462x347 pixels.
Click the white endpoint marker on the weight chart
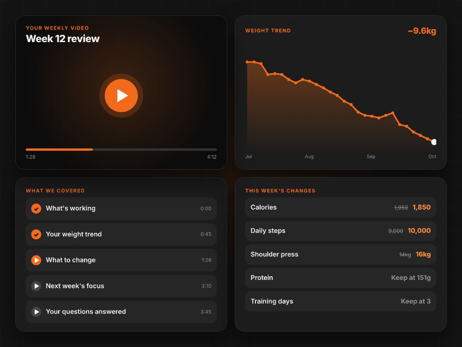point(434,142)
